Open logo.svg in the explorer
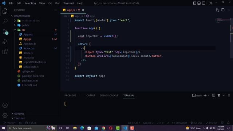The image size is (233, 131). (x=28, y=57)
